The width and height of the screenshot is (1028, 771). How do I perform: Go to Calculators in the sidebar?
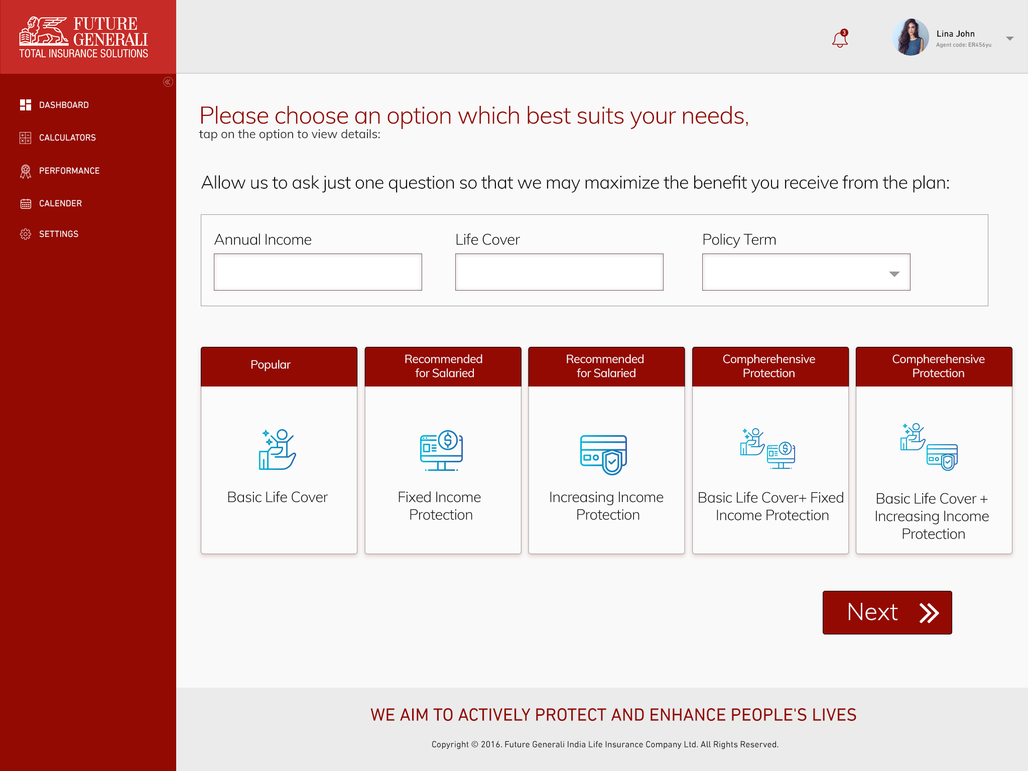point(67,138)
